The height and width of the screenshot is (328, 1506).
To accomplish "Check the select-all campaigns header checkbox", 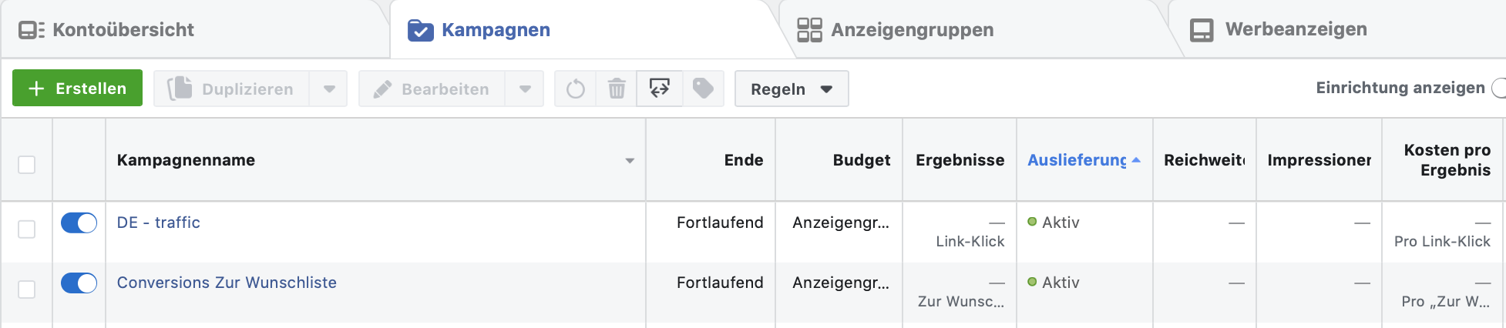I will tap(27, 165).
